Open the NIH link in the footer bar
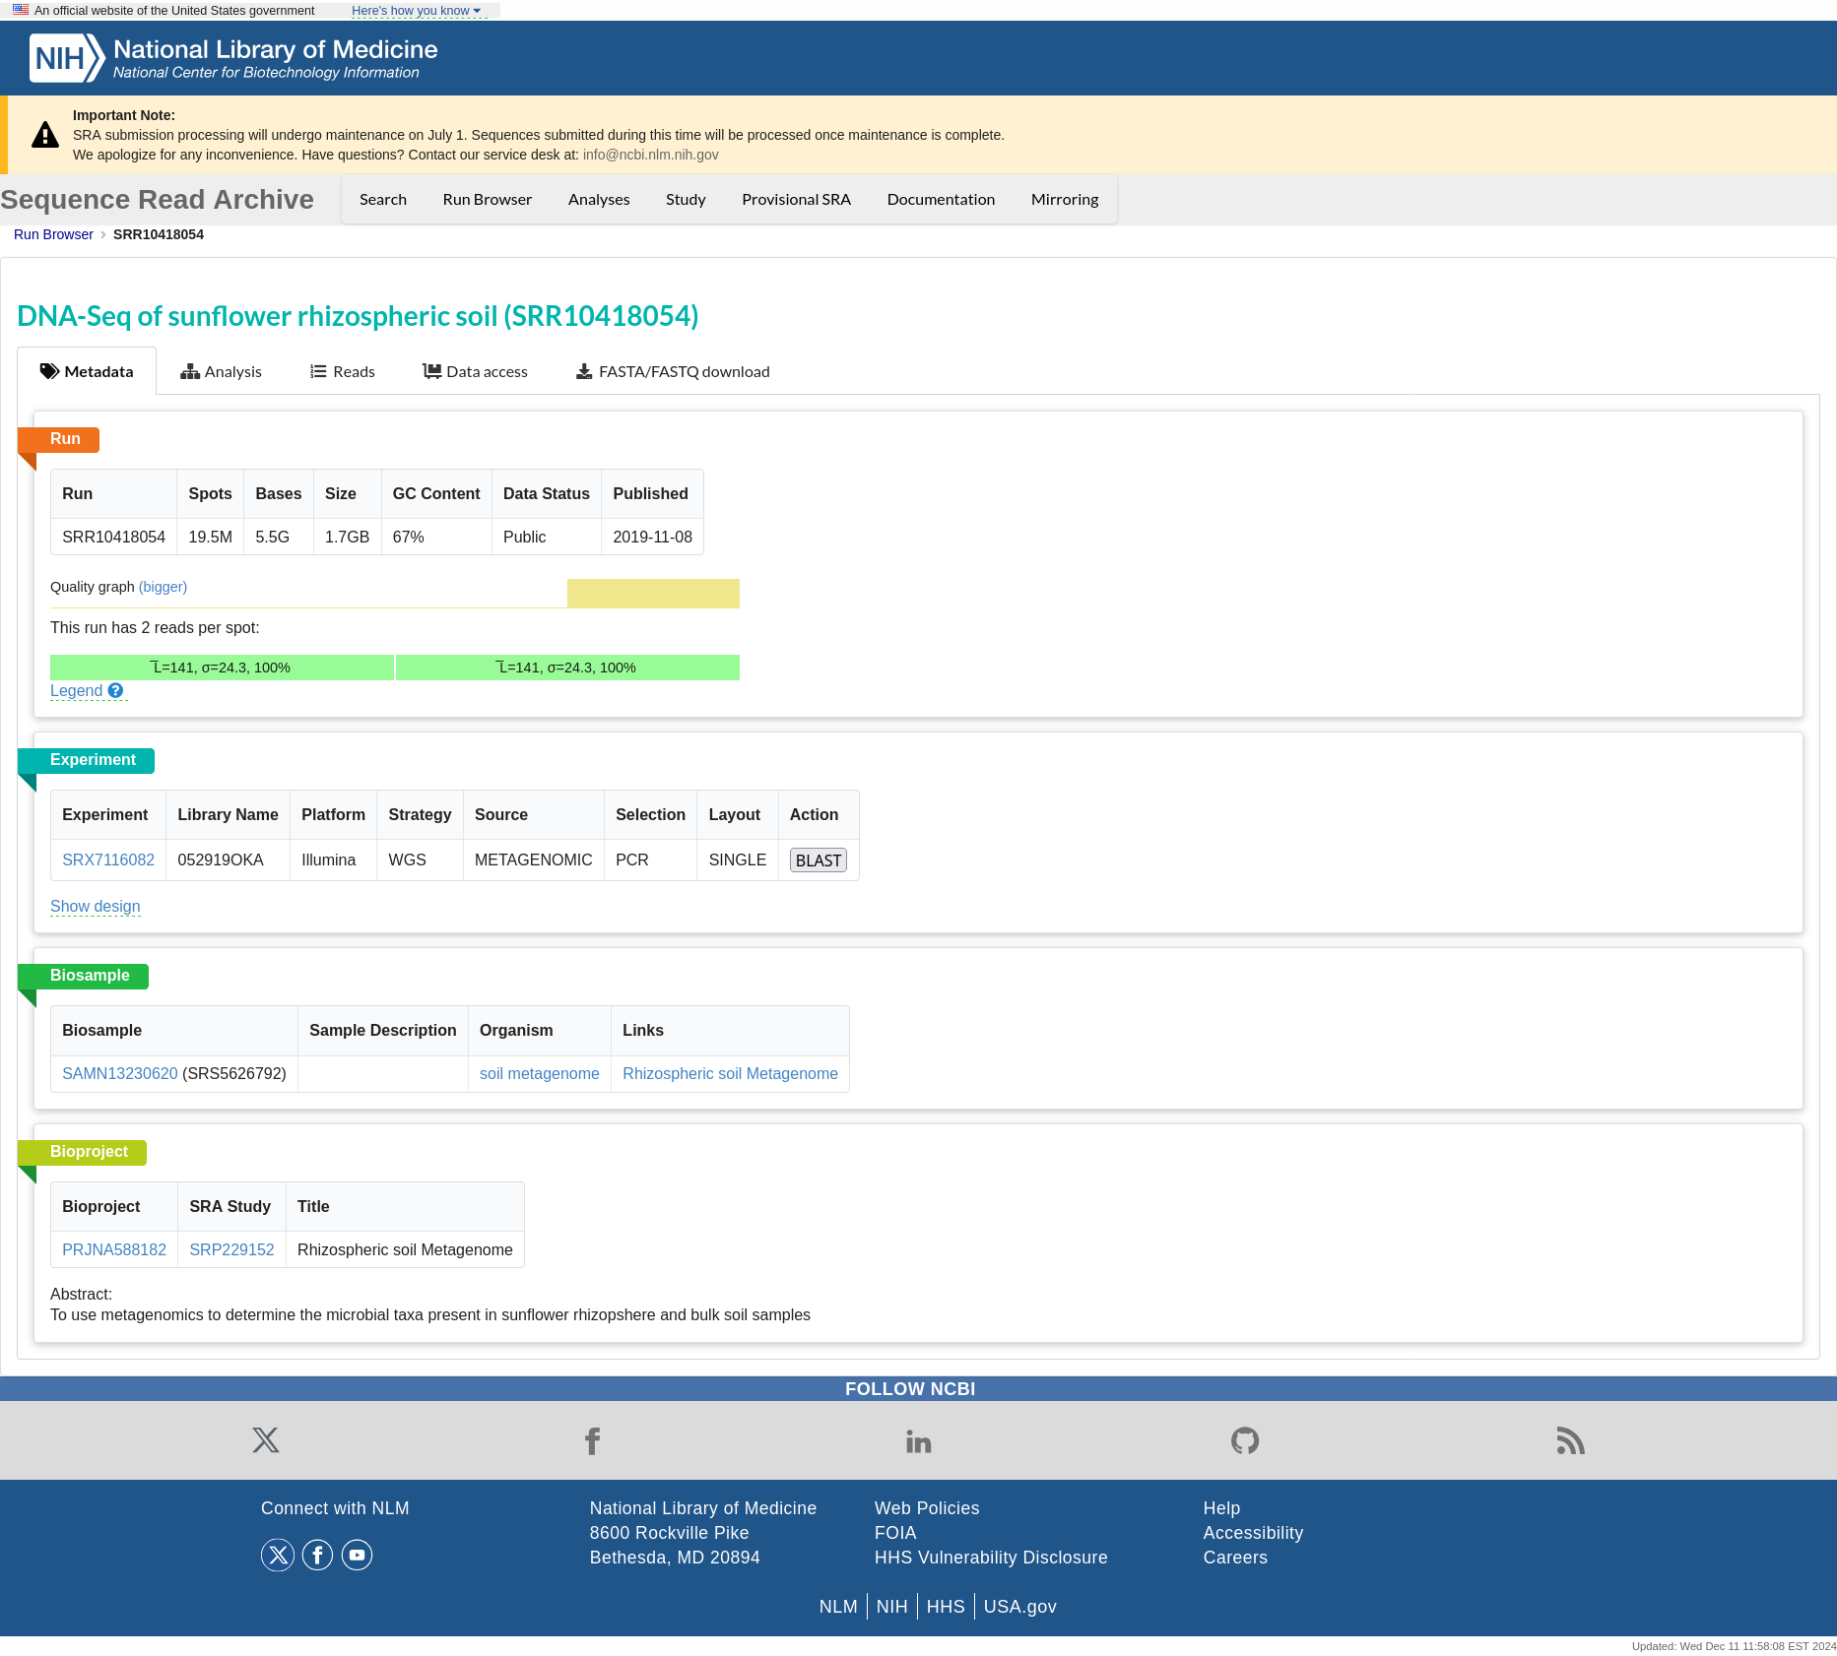1837x1656 pixels. point(891,1607)
